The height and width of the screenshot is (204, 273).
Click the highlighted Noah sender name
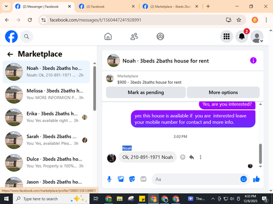(x=127, y=148)
